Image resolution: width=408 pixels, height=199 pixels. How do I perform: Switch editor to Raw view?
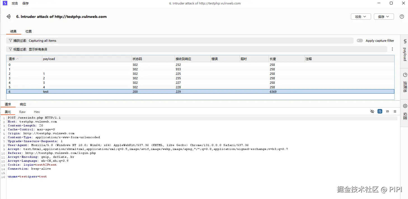(x=22, y=112)
